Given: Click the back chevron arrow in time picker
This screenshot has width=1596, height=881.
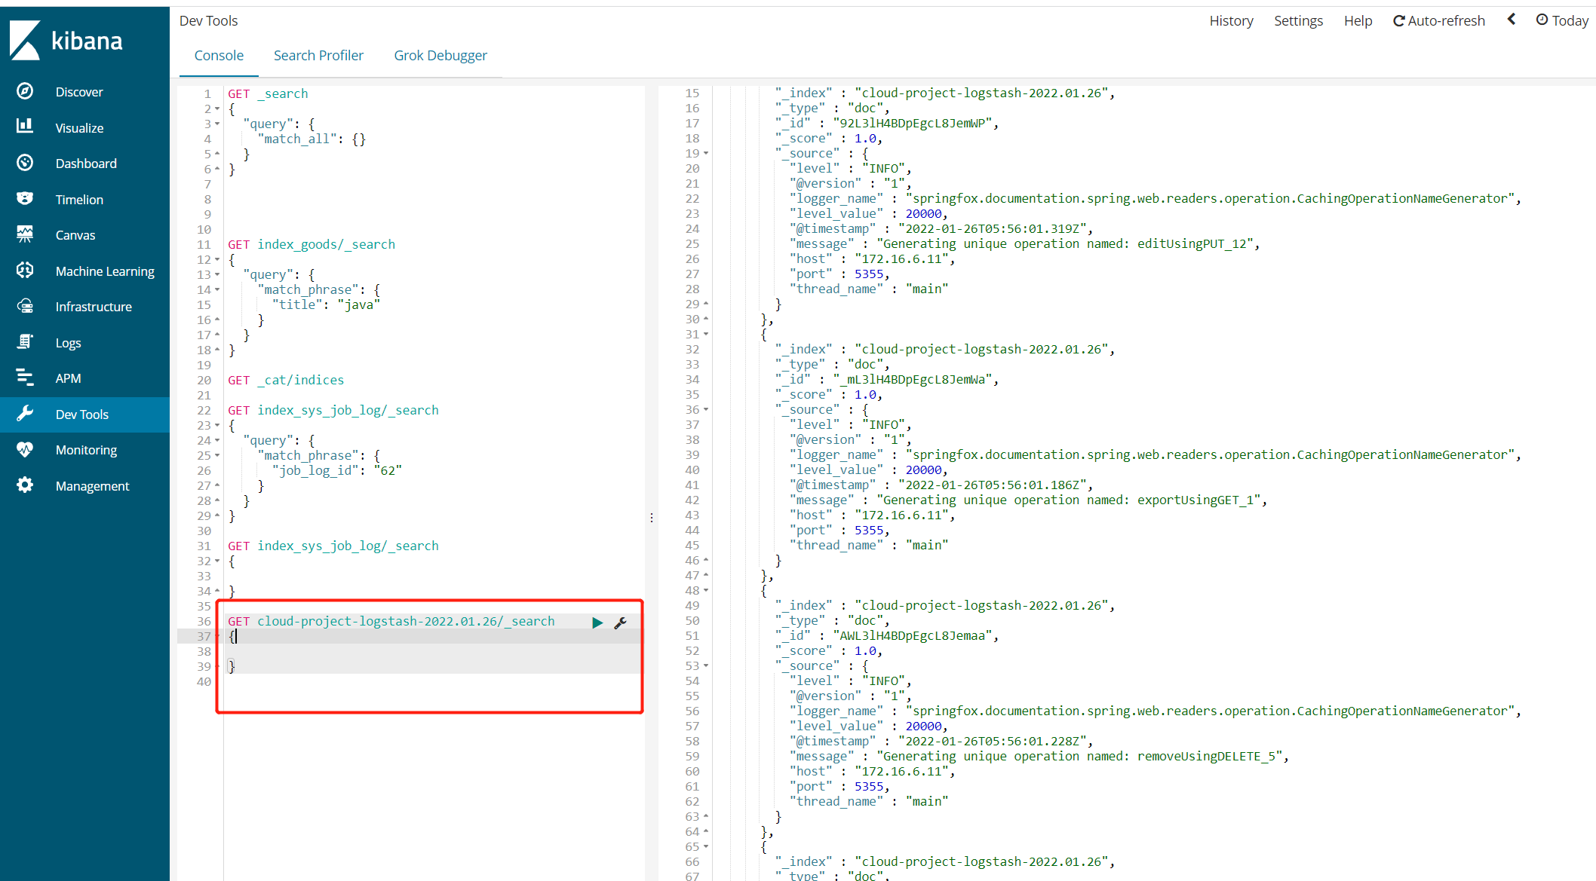Looking at the screenshot, I should coord(1512,20).
